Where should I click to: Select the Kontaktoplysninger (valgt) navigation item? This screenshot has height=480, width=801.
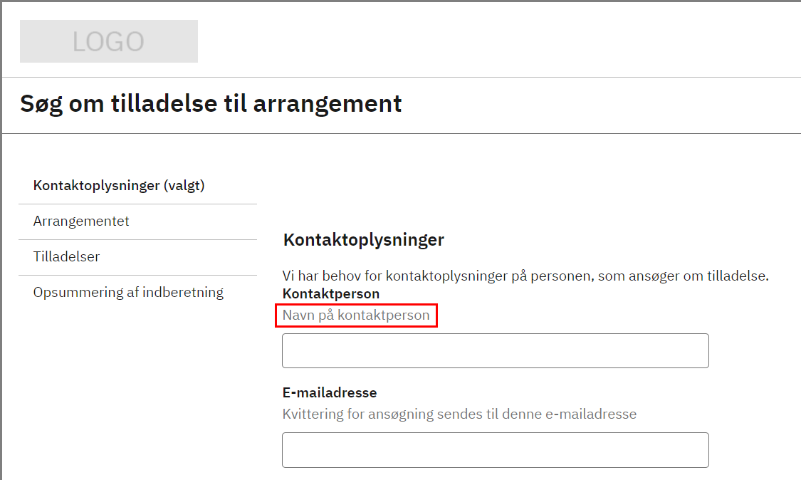pos(119,186)
